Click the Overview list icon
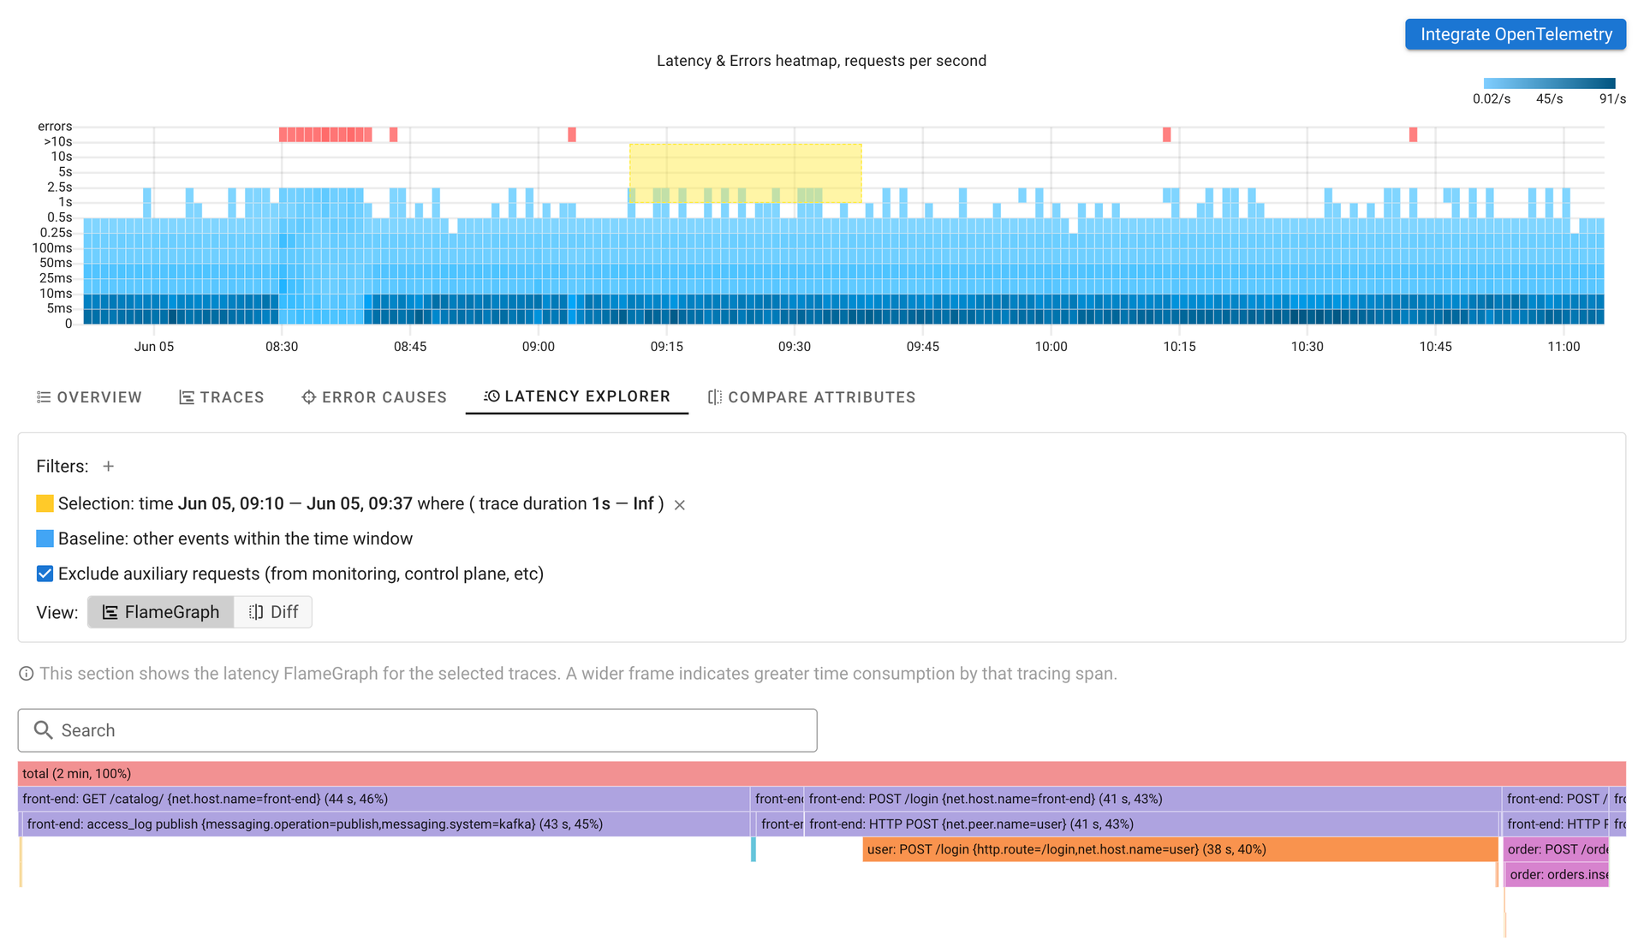Image resolution: width=1644 pixels, height=952 pixels. pos(44,397)
